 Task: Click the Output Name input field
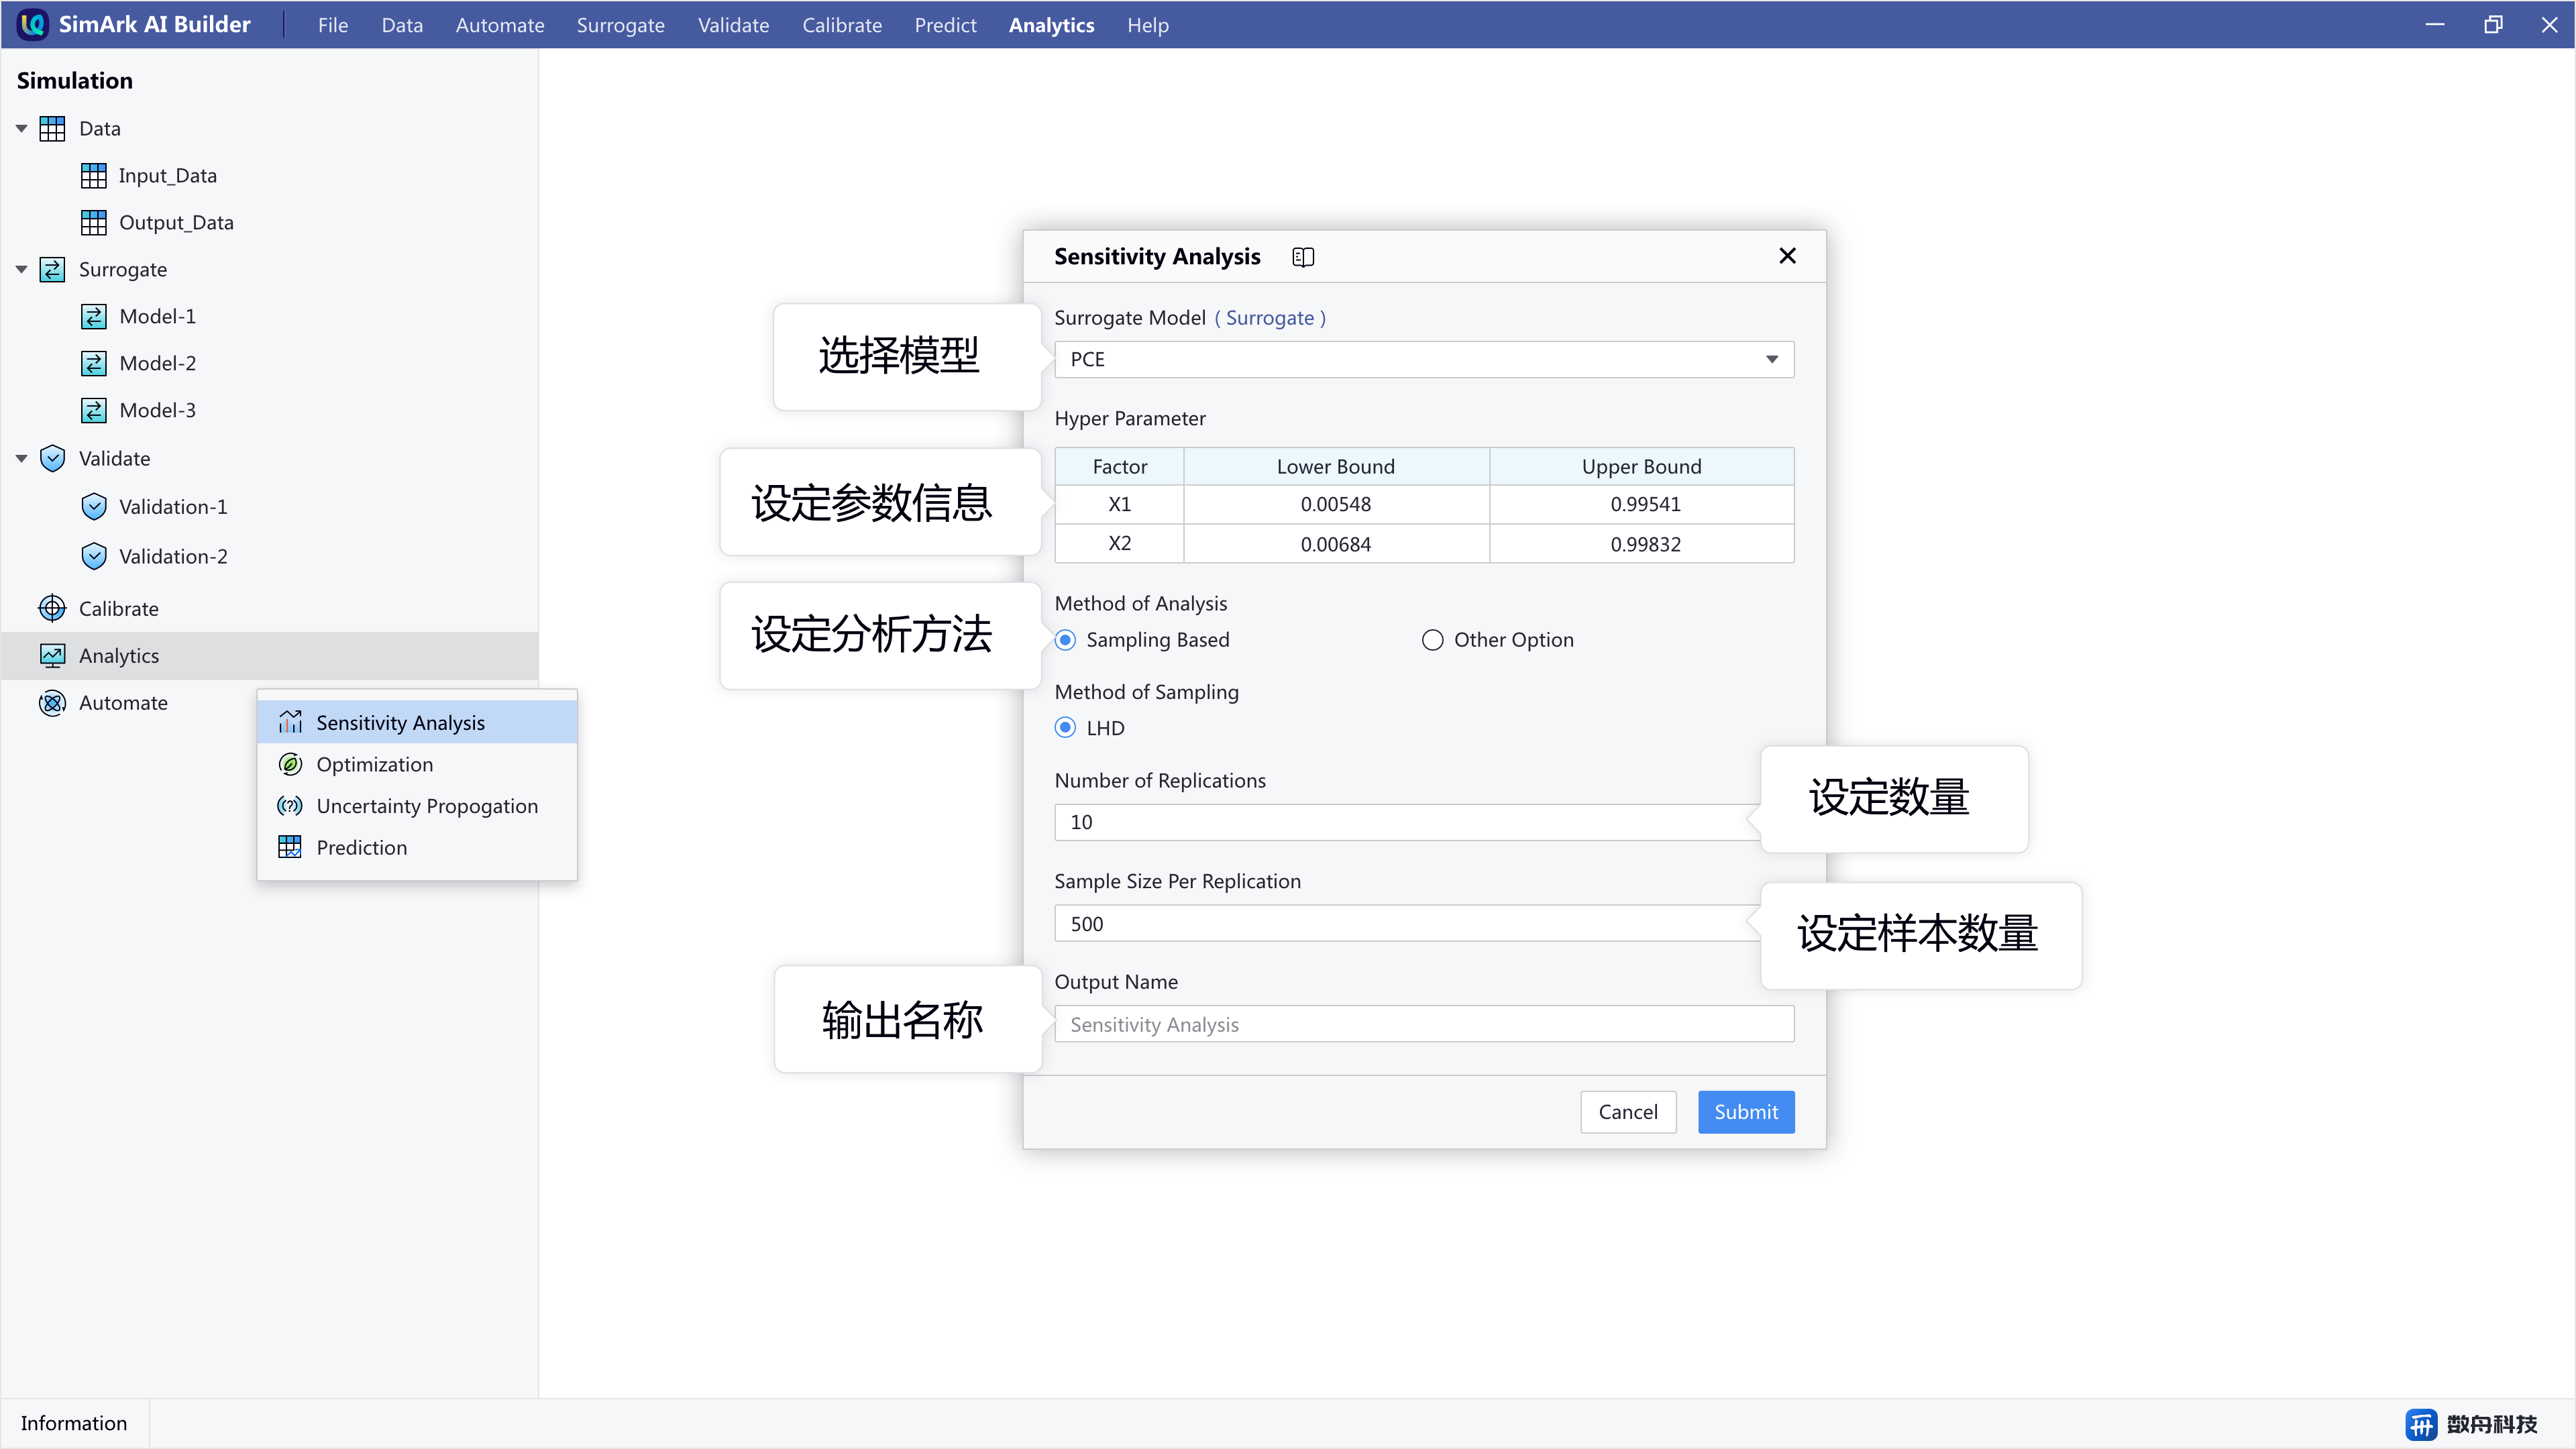[x=1424, y=1024]
